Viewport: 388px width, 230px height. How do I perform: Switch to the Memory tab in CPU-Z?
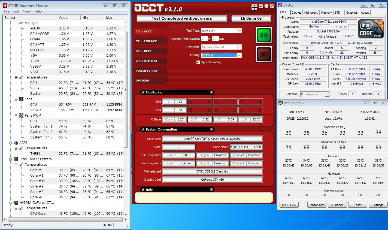[x=326, y=13]
